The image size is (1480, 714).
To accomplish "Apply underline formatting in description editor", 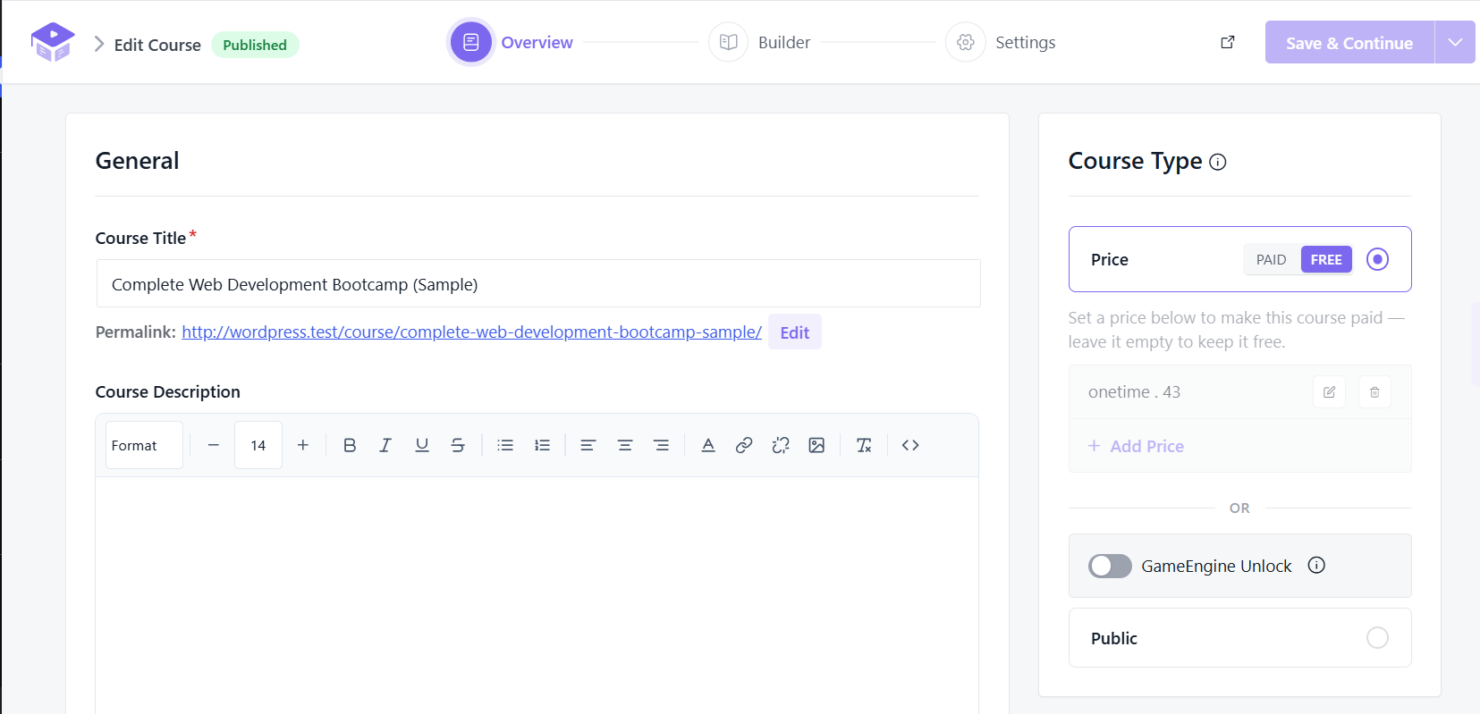I will (422, 445).
